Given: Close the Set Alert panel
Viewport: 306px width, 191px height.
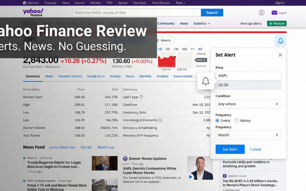Looking at the screenshot, I should pos(280,55).
